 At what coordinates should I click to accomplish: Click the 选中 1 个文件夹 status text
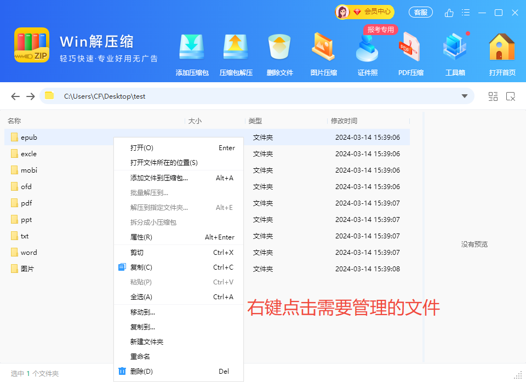[35, 374]
